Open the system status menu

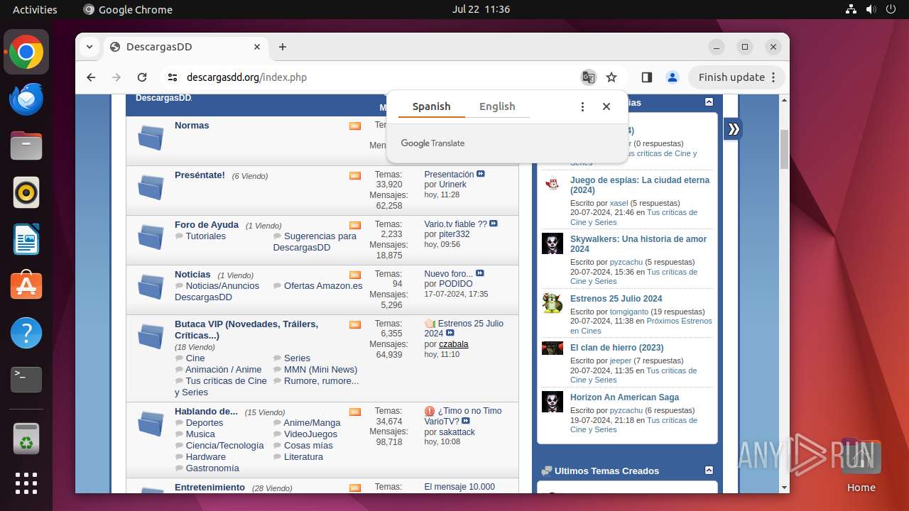coord(871,9)
